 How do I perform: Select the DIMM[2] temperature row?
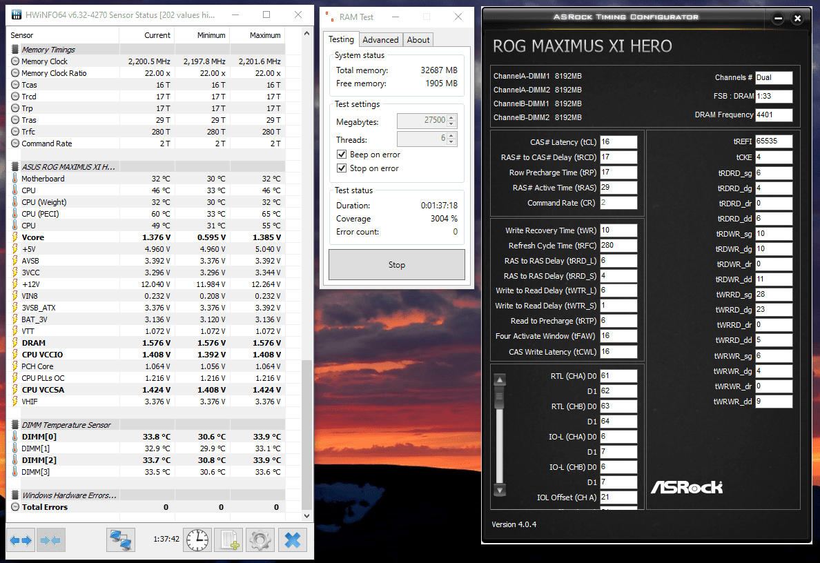[146, 460]
